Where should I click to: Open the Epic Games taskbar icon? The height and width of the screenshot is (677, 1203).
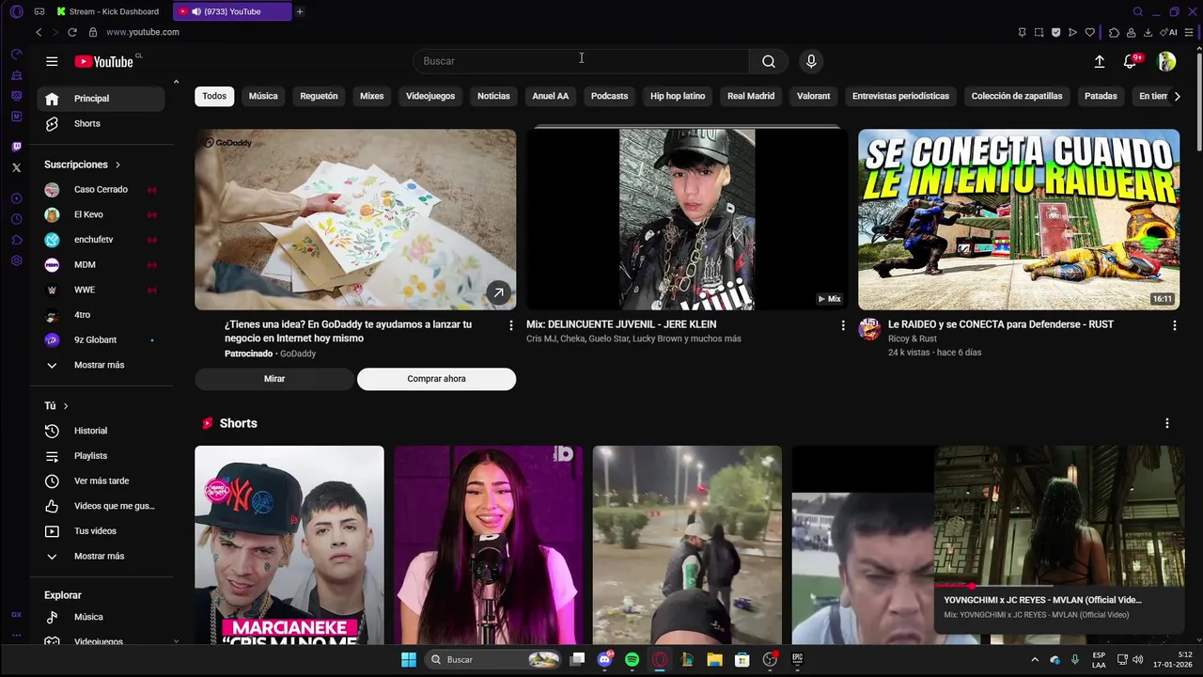click(x=797, y=659)
